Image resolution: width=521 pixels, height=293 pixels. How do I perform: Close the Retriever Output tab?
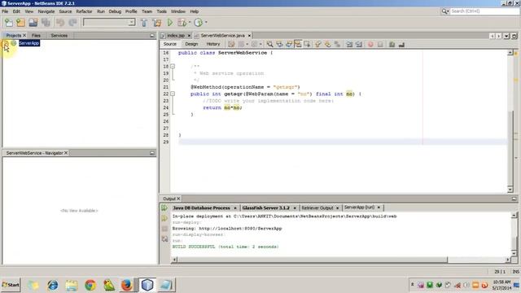point(337,208)
